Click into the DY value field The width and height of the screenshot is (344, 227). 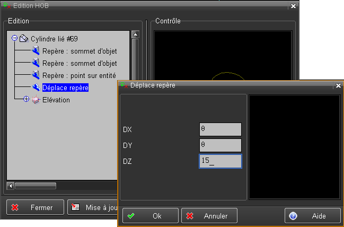(x=220, y=145)
